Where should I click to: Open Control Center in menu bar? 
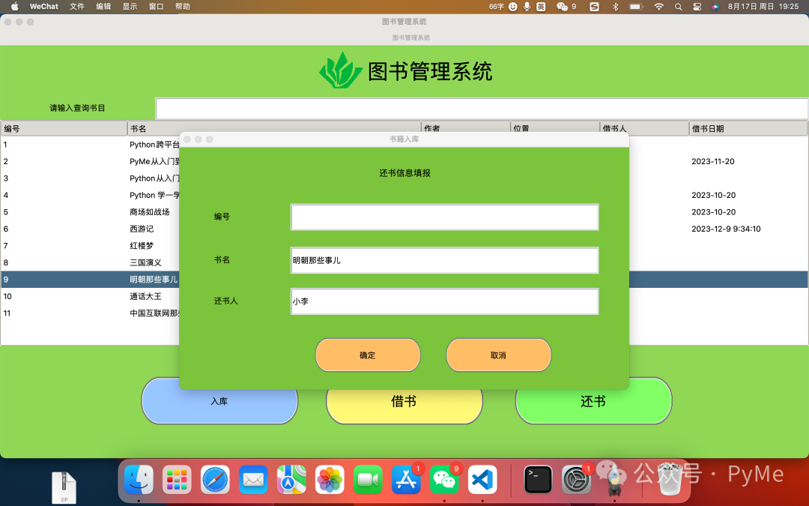[697, 6]
